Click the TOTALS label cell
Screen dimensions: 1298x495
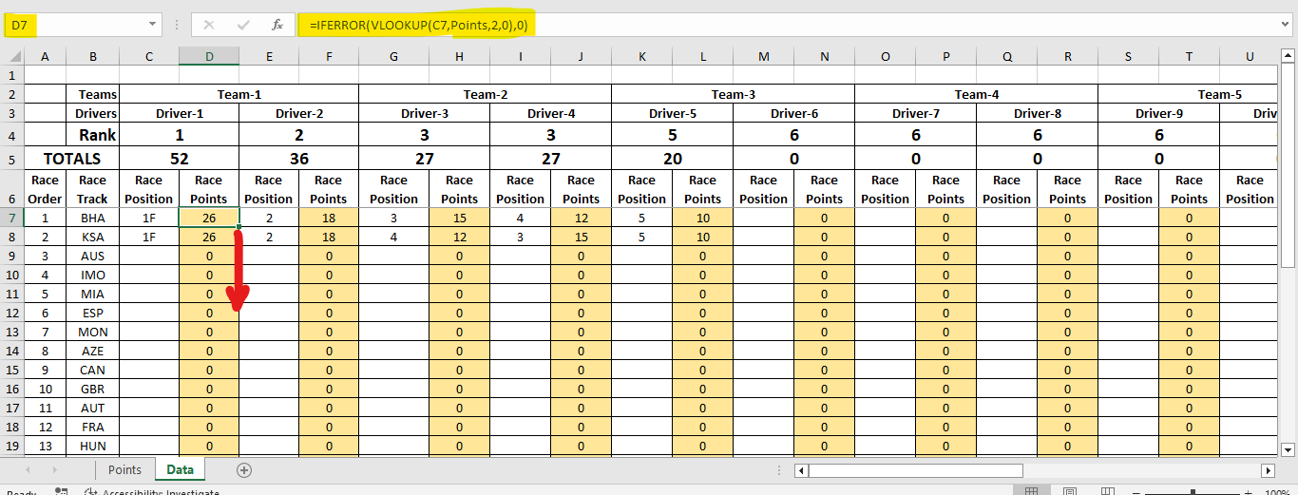(x=72, y=159)
